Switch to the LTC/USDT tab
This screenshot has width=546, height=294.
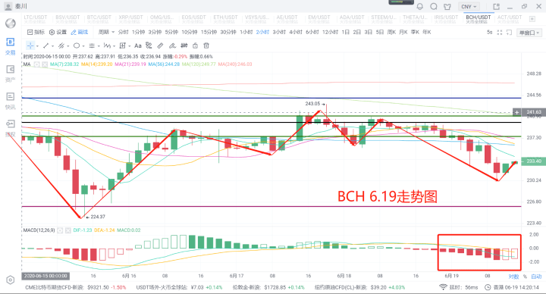[x=36, y=19]
